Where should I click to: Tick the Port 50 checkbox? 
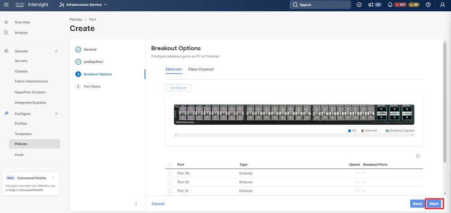pos(170,182)
